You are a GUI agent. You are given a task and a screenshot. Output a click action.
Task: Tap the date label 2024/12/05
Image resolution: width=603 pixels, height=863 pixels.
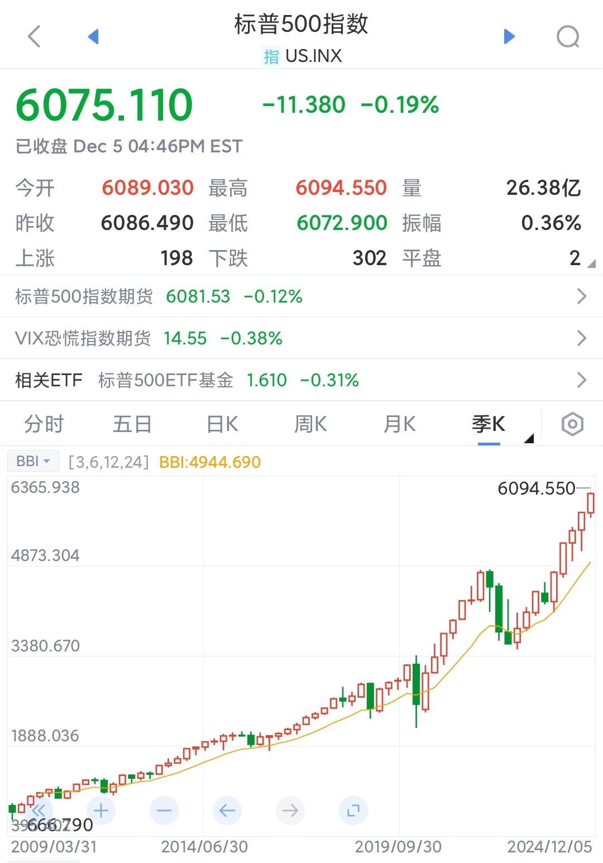(x=549, y=847)
